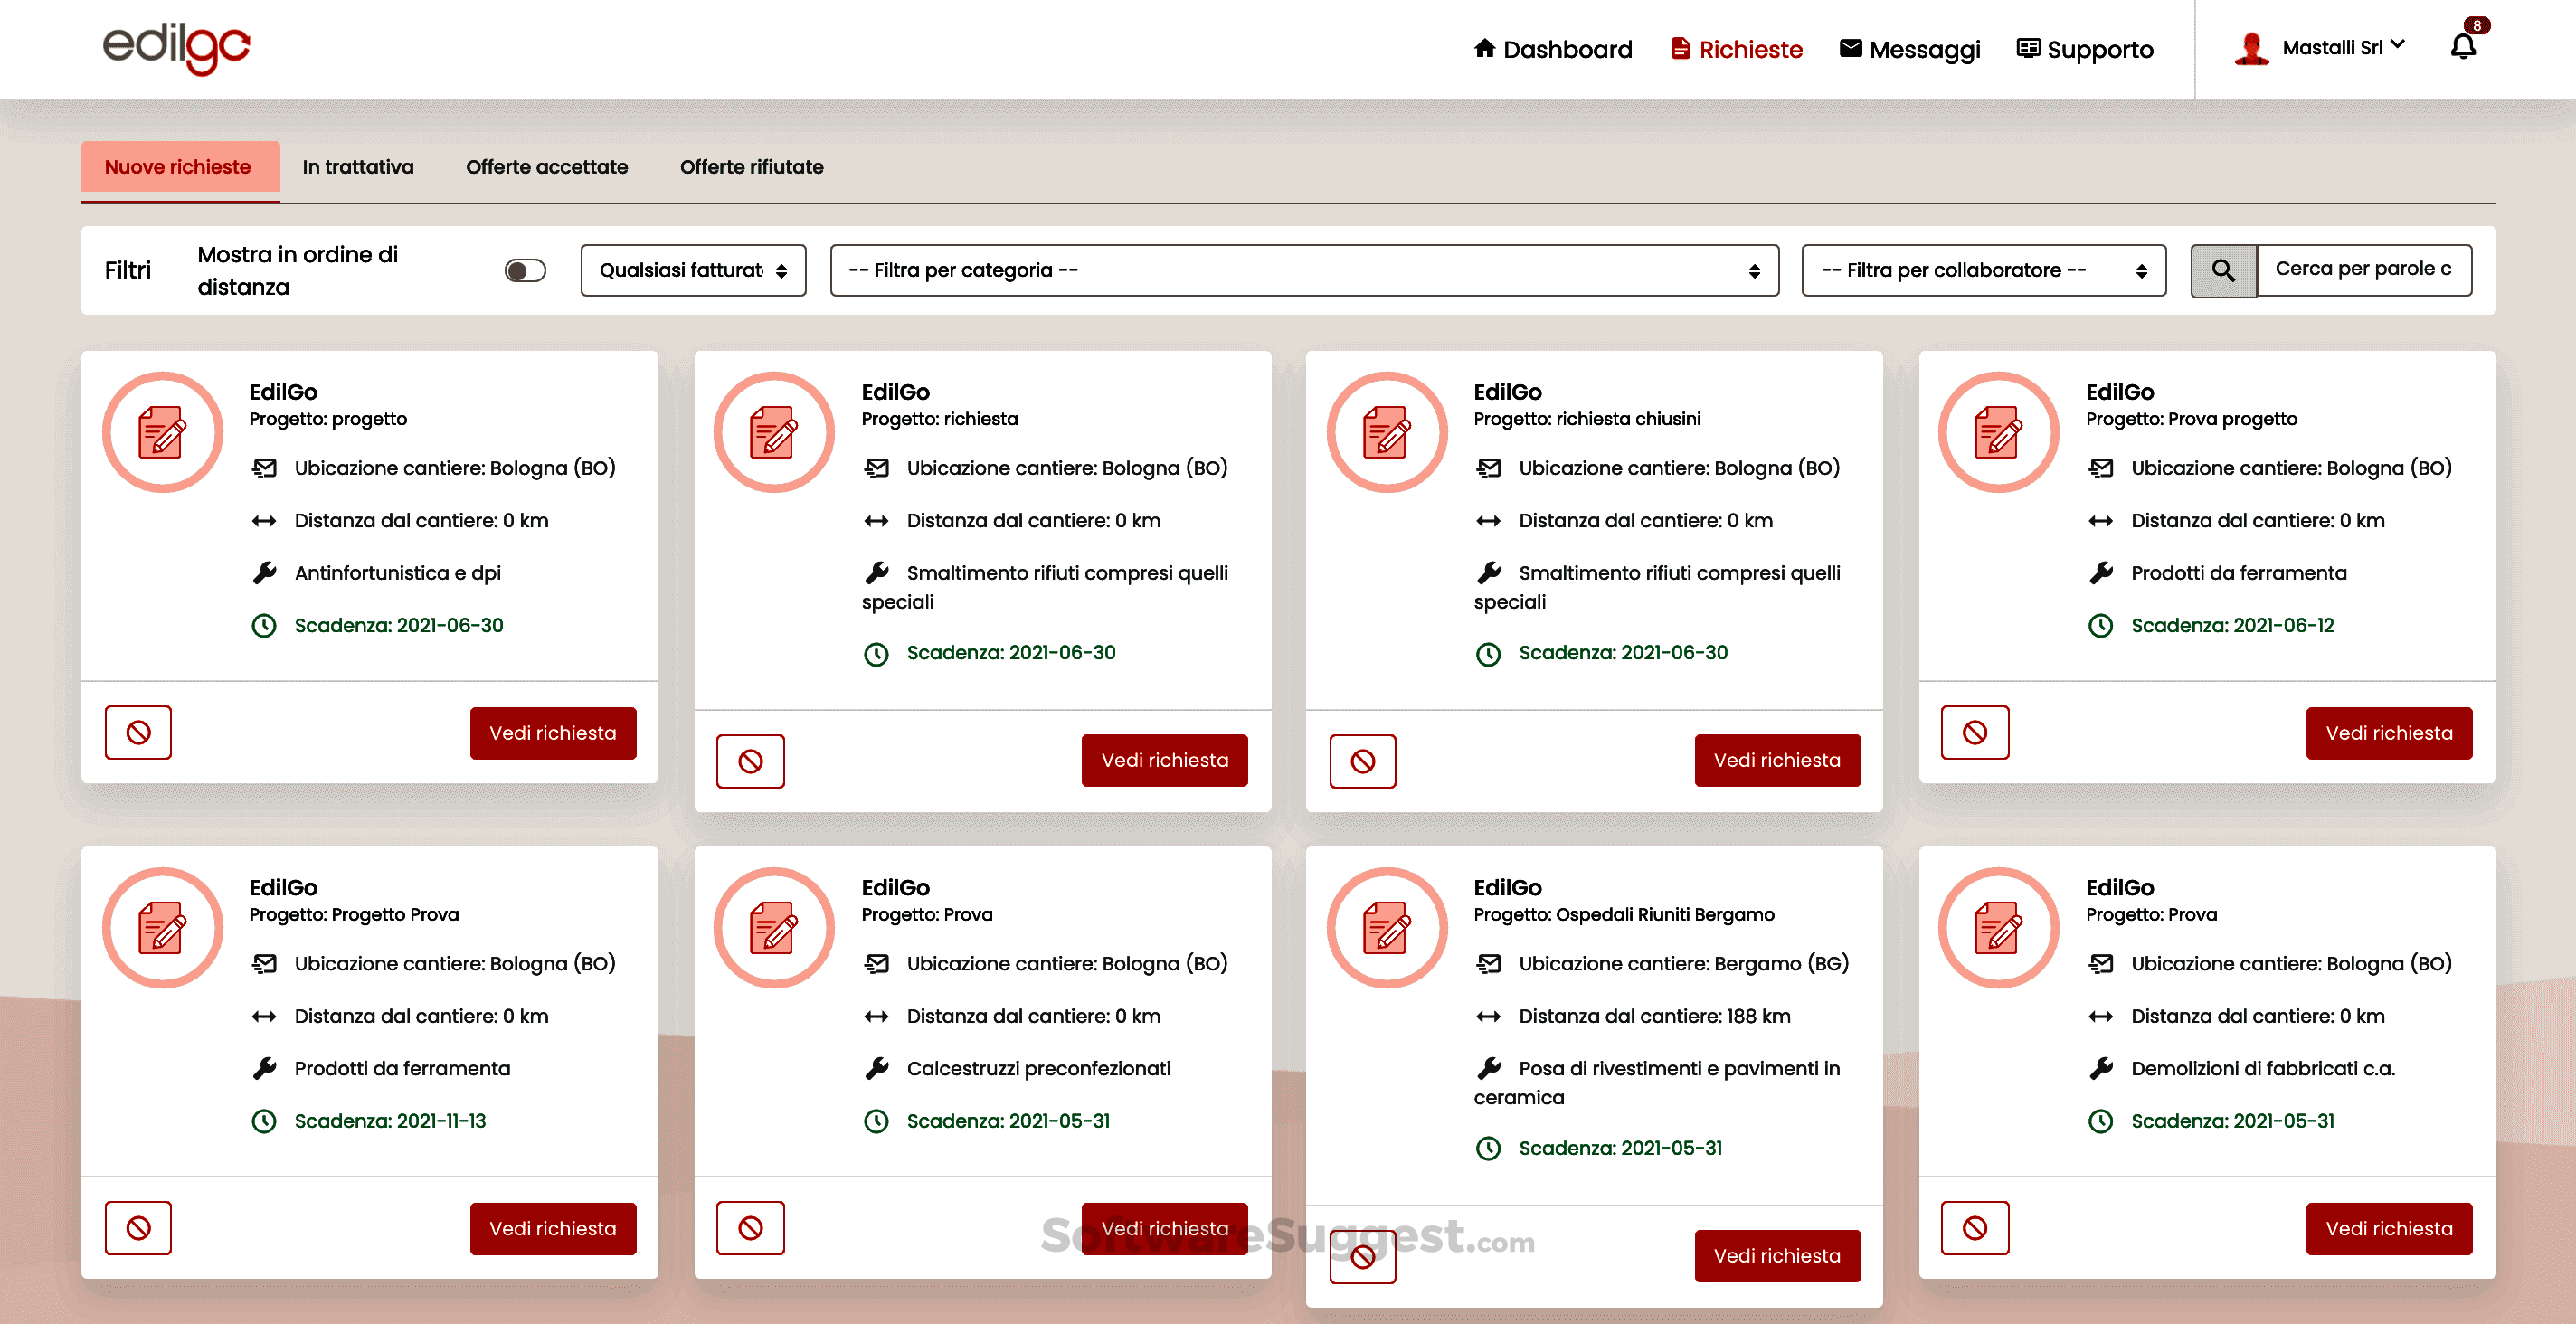The width and height of the screenshot is (2576, 1324).
Task: Click the EdilGo logo
Action: point(177,48)
